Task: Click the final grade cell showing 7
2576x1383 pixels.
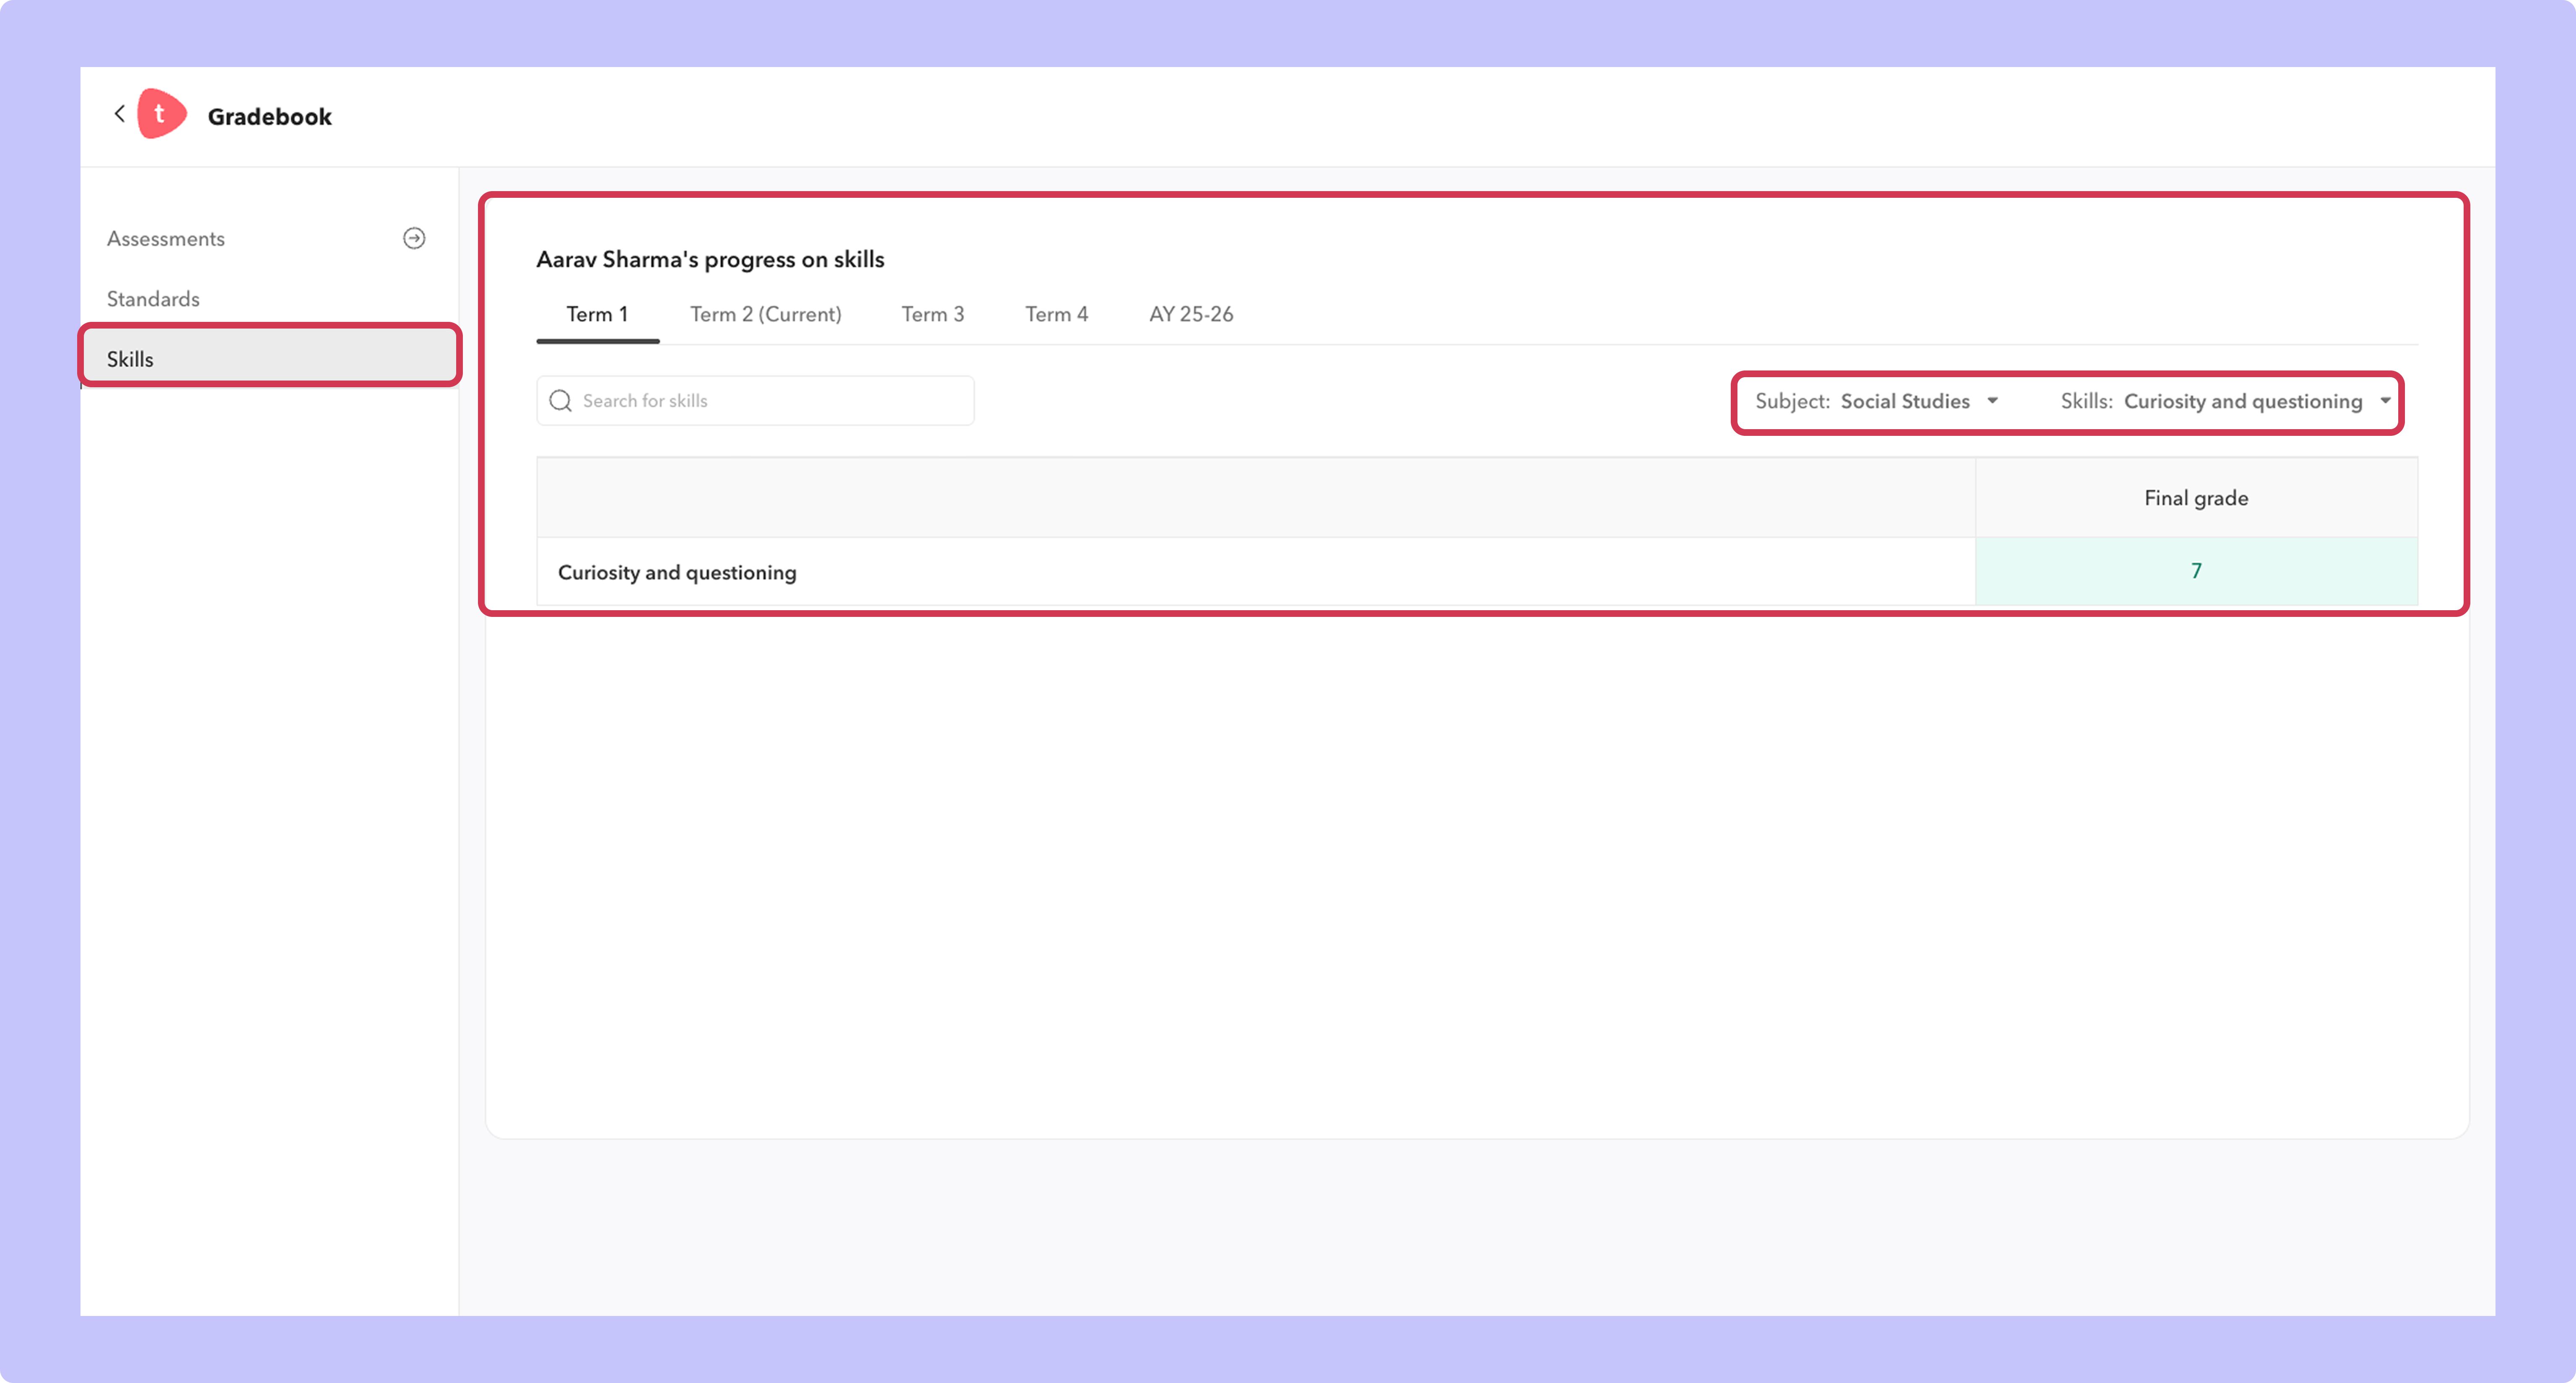Action: tap(2196, 572)
